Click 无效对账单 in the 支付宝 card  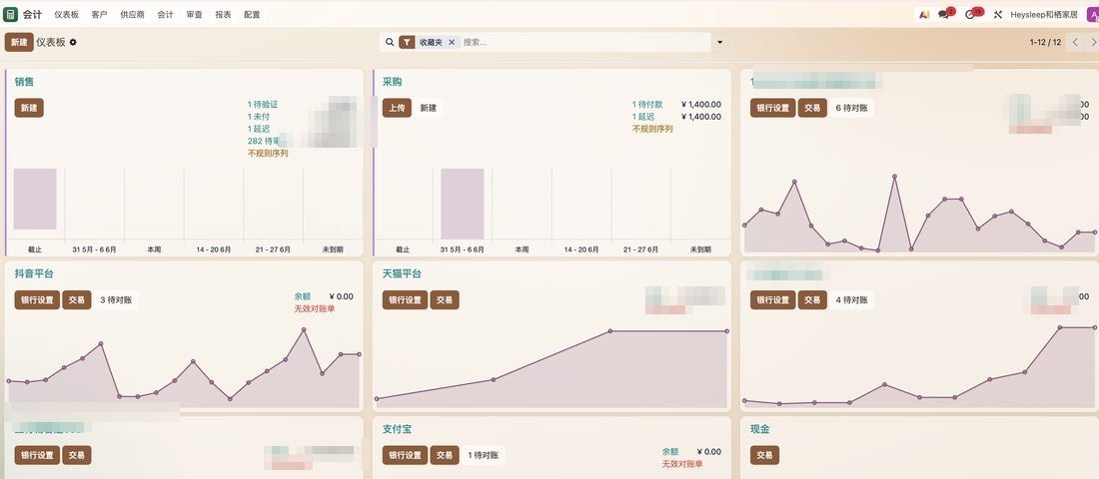click(x=682, y=464)
